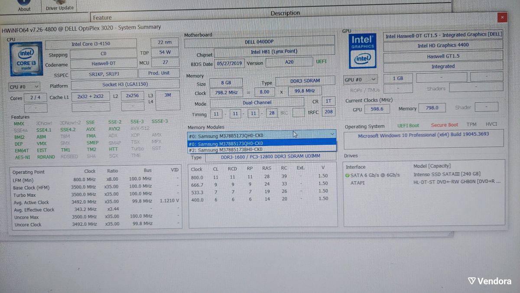This screenshot has width=520, height=293.
Task: Click the red Secure Boot indicator
Action: (444, 125)
